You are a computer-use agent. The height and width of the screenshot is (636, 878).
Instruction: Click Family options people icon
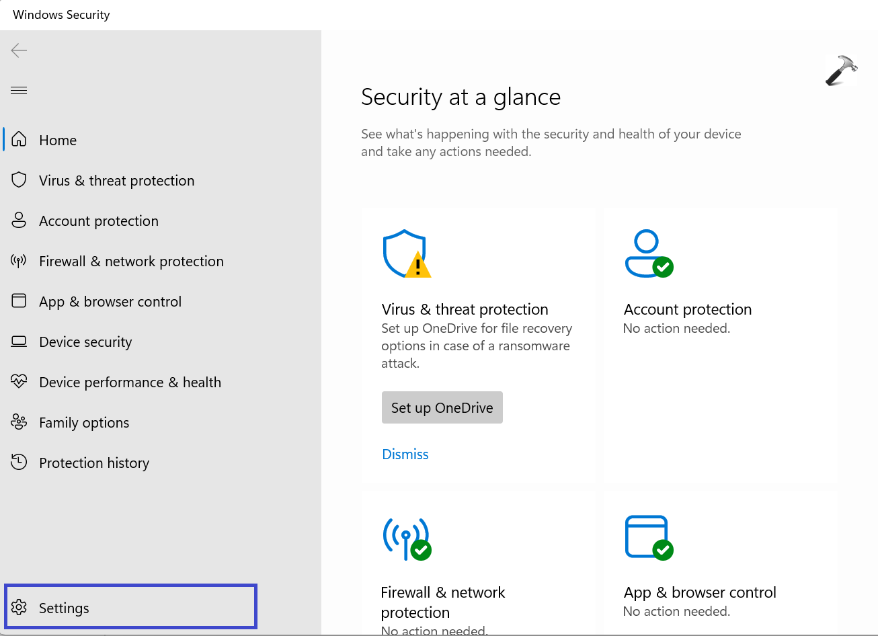[19, 422]
